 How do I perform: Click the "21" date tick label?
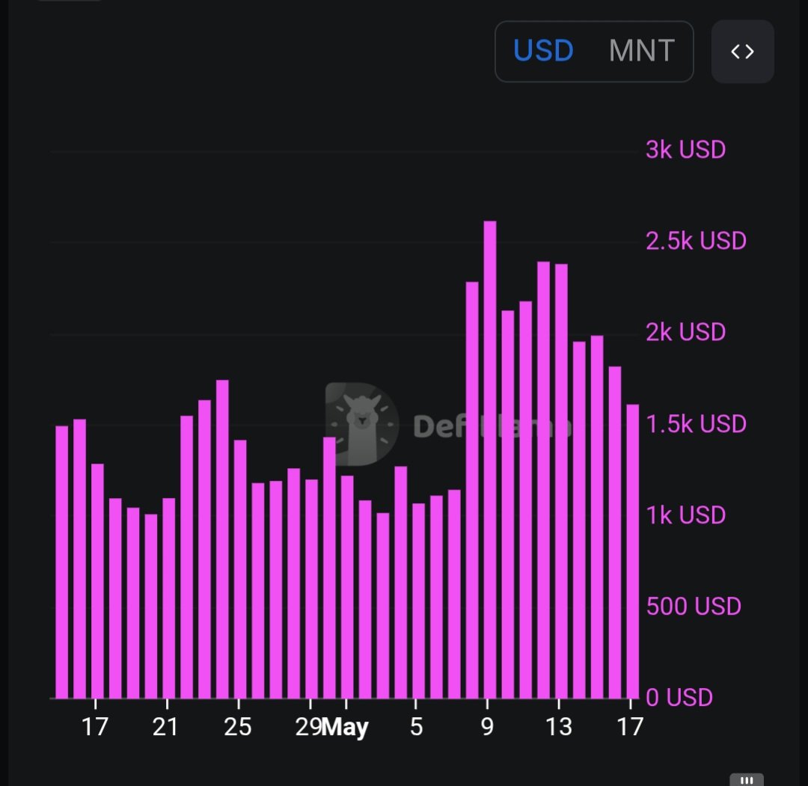[x=165, y=726]
